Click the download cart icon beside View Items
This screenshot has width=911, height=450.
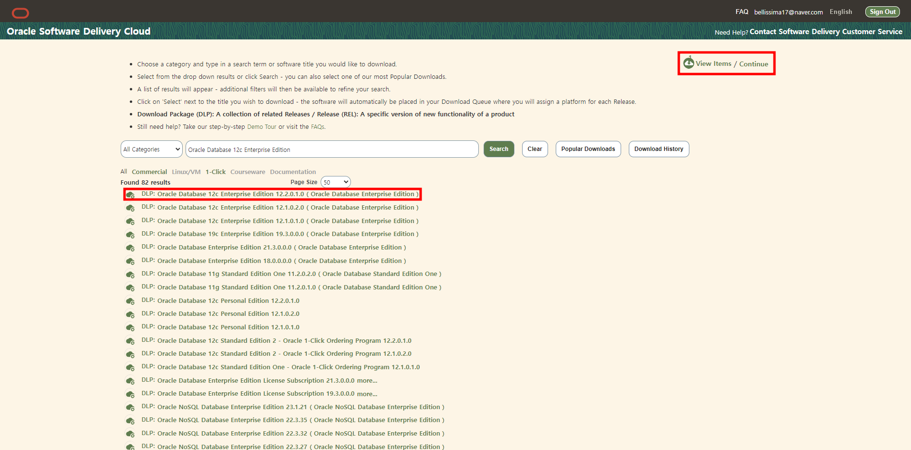688,62
